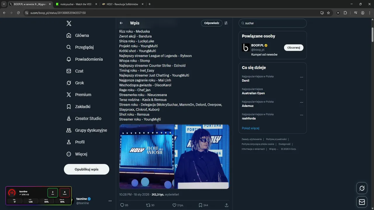
Task: Click the page vertical scrollbar
Action: pyautogui.click(x=373, y=35)
